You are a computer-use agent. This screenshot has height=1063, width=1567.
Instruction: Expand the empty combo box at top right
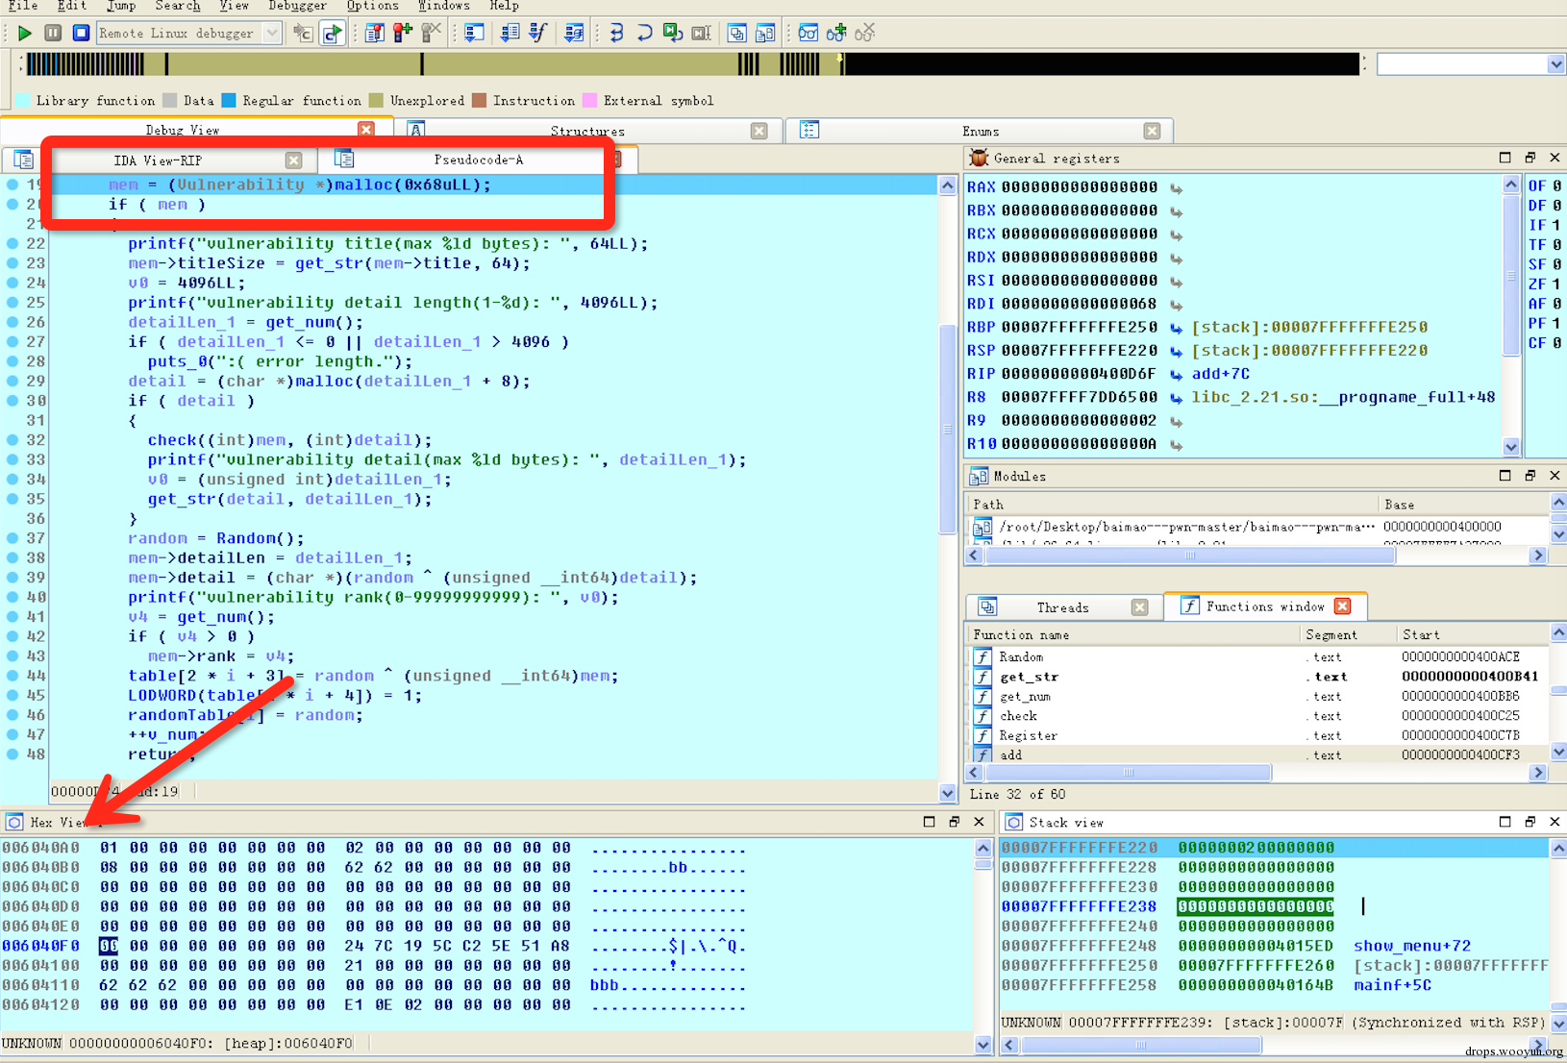[x=1555, y=64]
